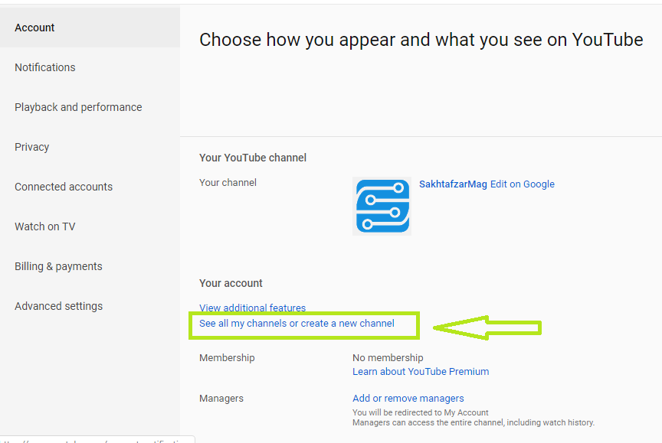The image size is (662, 443).
Task: Open Billing & payments settings
Action: pos(58,266)
